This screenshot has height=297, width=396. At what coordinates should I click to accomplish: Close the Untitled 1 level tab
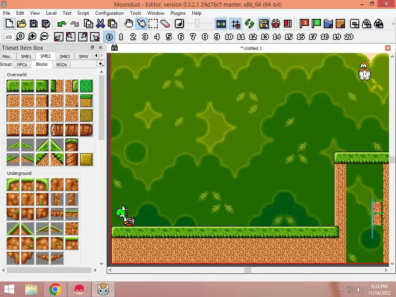[x=388, y=48]
